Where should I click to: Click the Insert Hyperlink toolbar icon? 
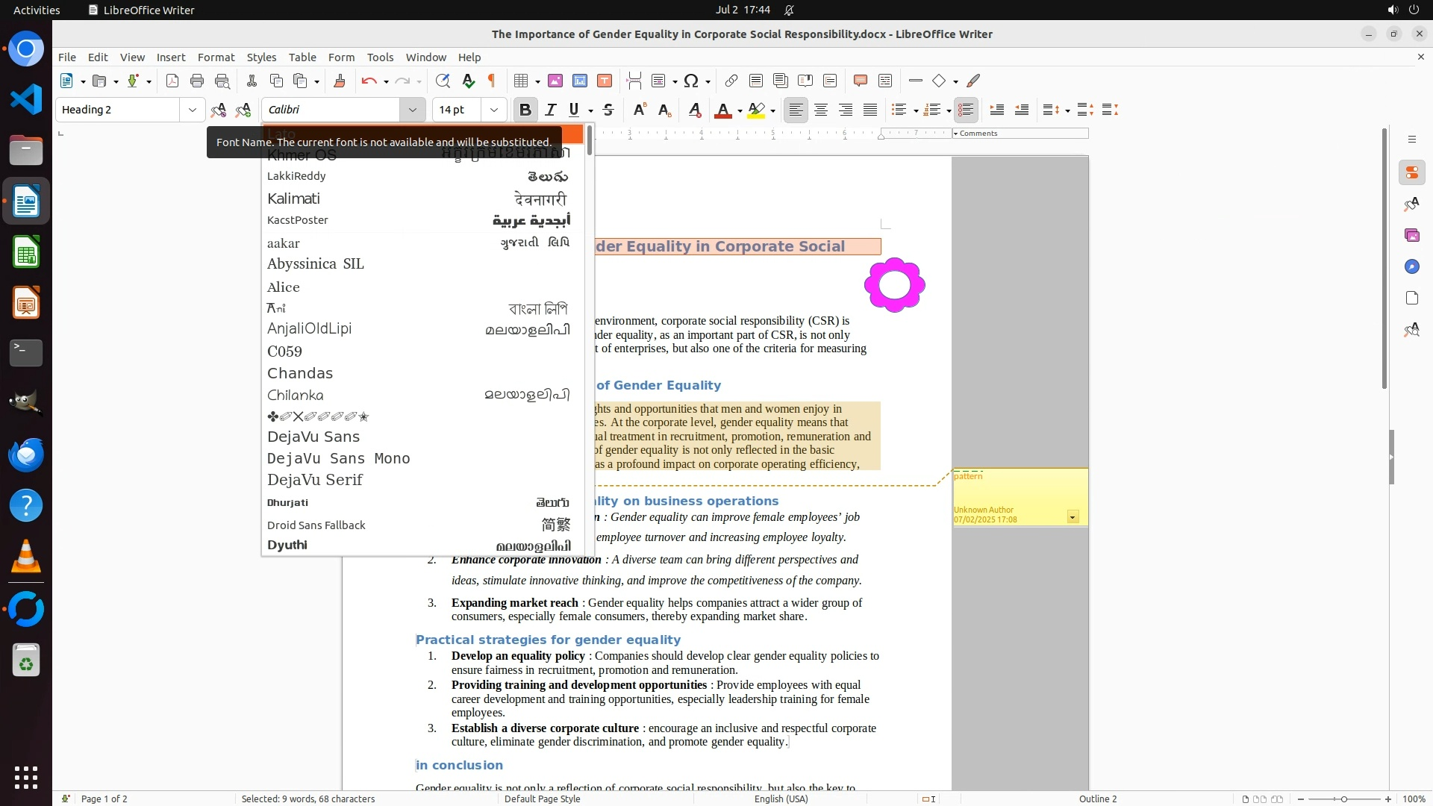point(731,81)
